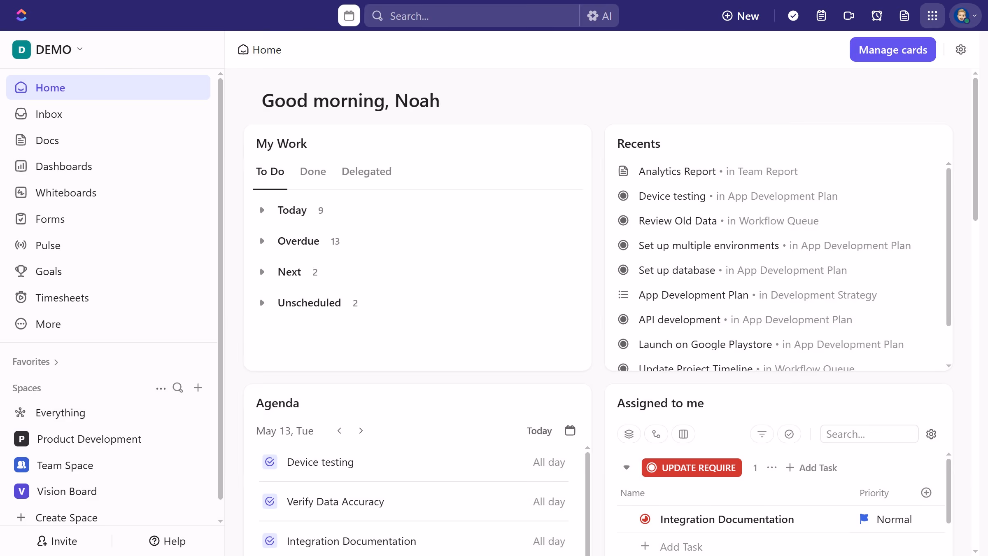
Task: Mark Device testing agenda item complete
Action: point(270,462)
